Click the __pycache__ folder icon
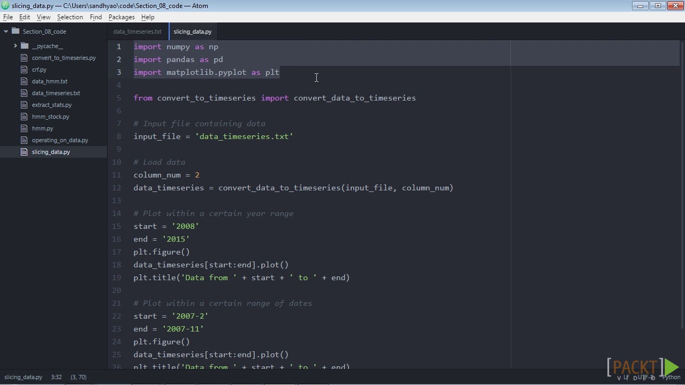The height and width of the screenshot is (385, 685). pyautogui.click(x=25, y=46)
